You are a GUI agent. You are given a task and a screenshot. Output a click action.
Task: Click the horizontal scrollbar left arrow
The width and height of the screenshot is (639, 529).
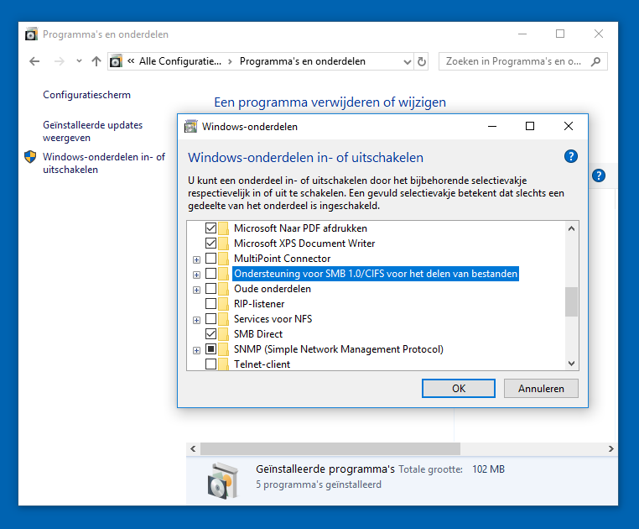(193, 448)
